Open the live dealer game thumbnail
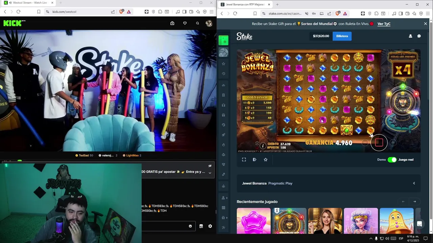This screenshot has height=243, width=433. point(325,221)
